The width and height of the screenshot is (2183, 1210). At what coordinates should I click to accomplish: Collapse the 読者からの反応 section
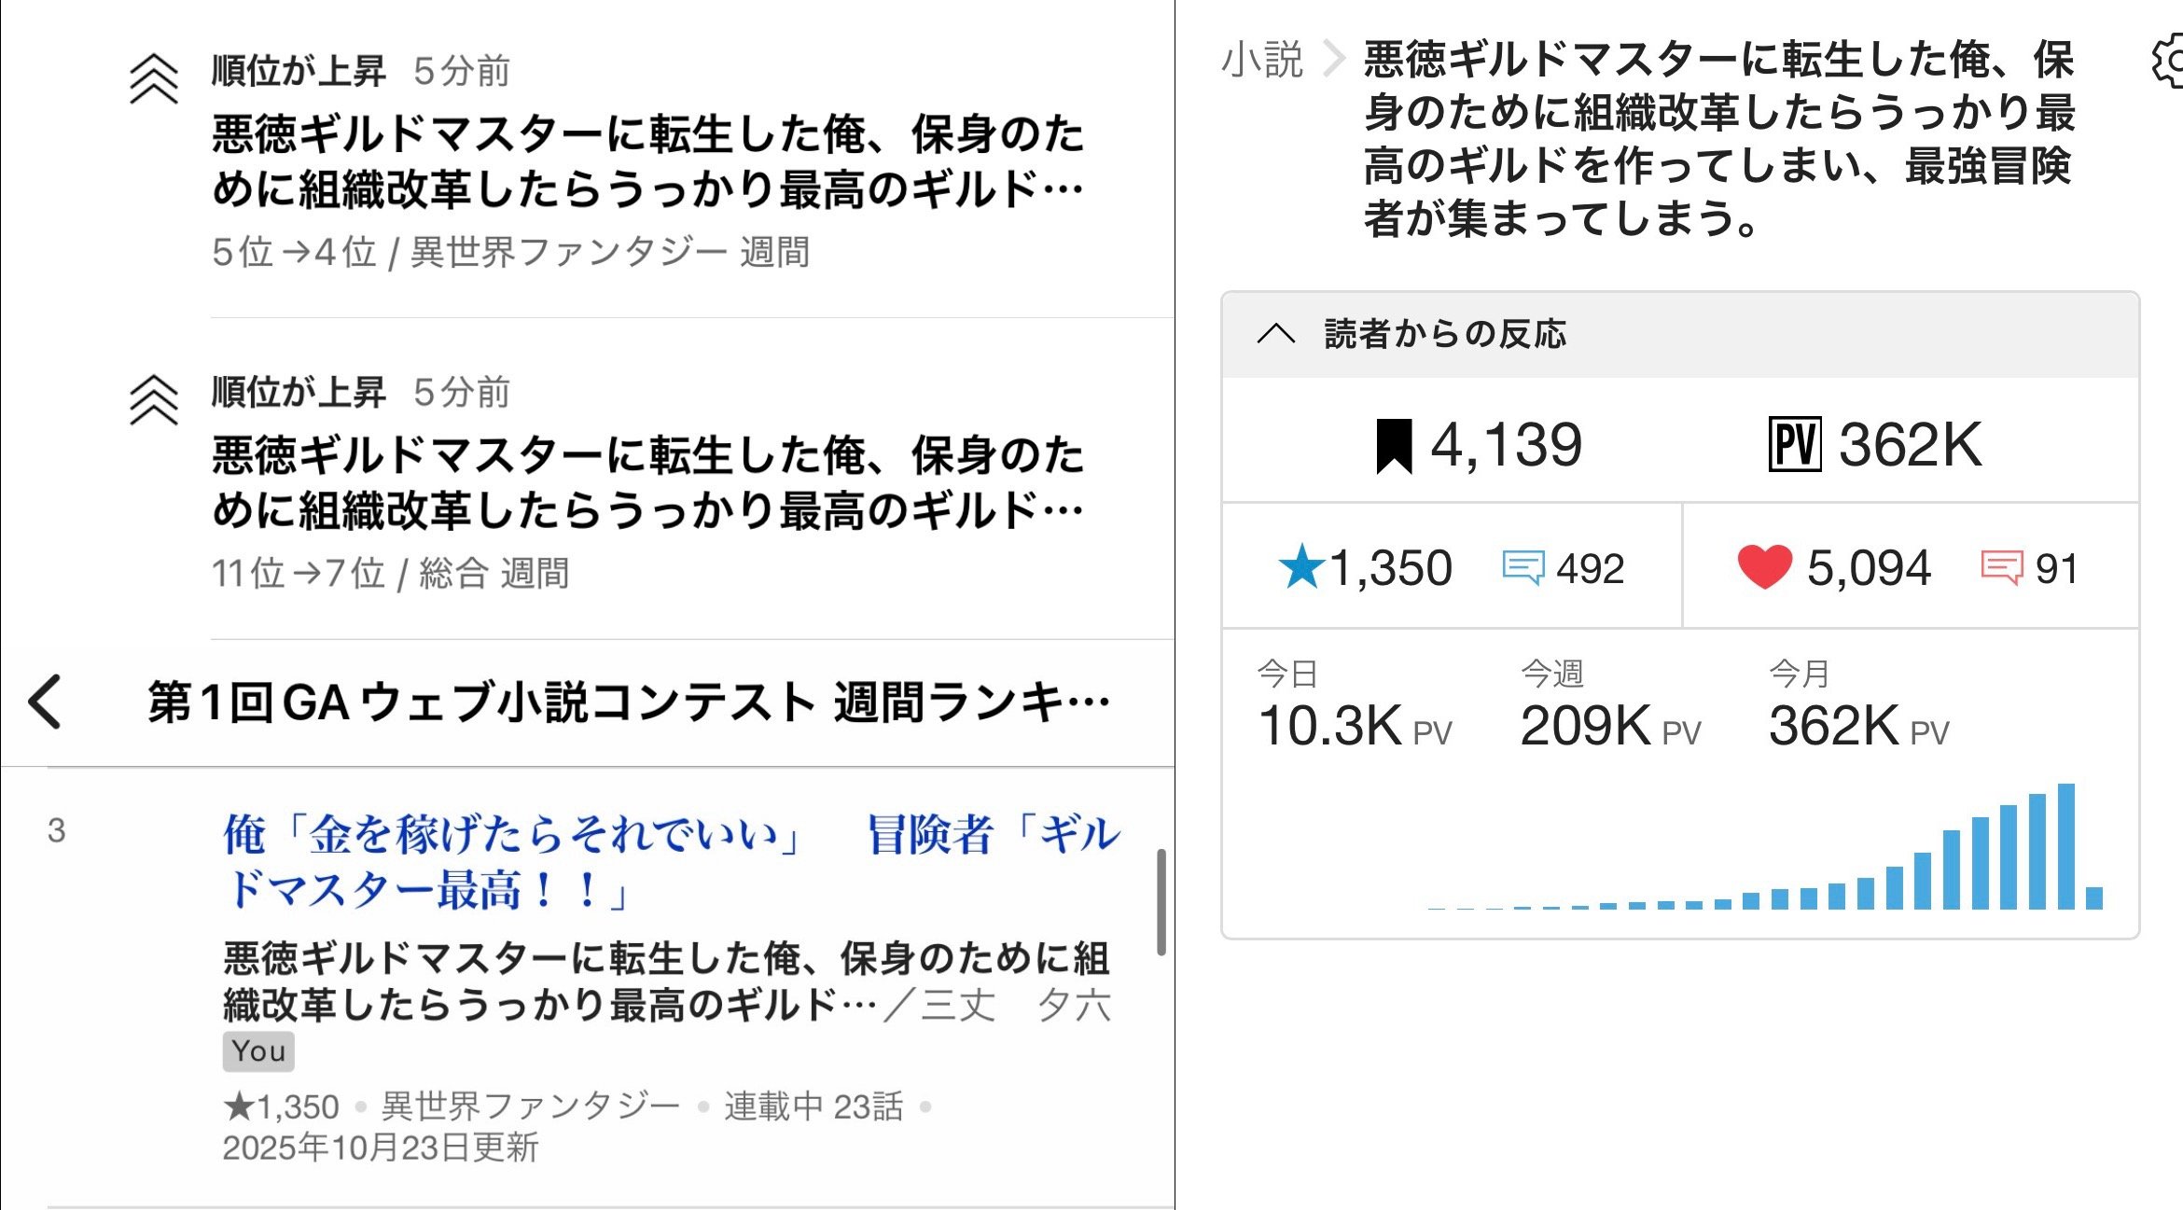click(1275, 334)
